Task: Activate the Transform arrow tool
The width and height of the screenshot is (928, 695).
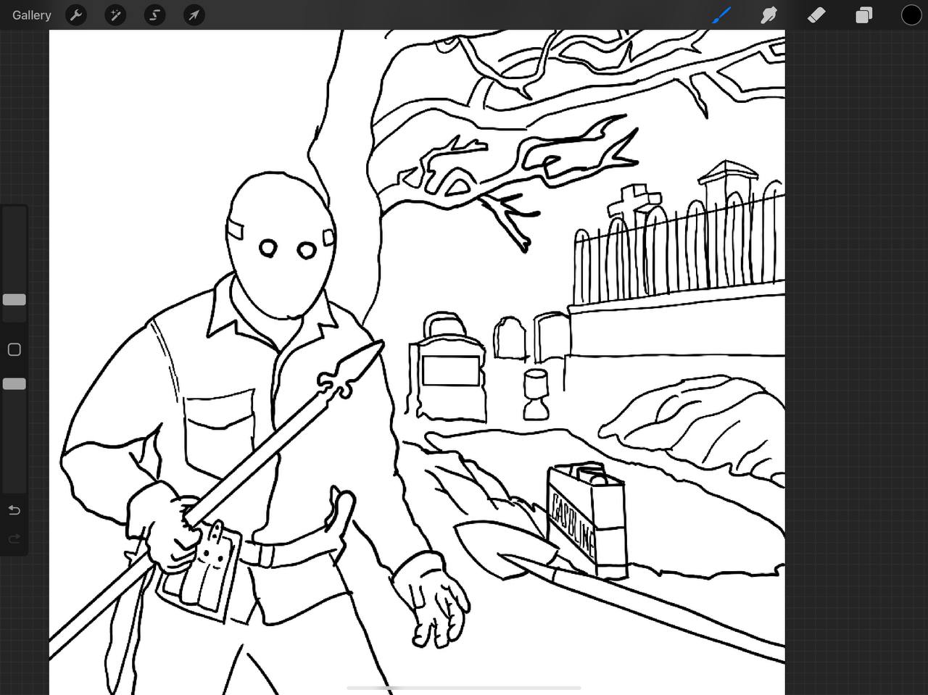Action: point(194,14)
